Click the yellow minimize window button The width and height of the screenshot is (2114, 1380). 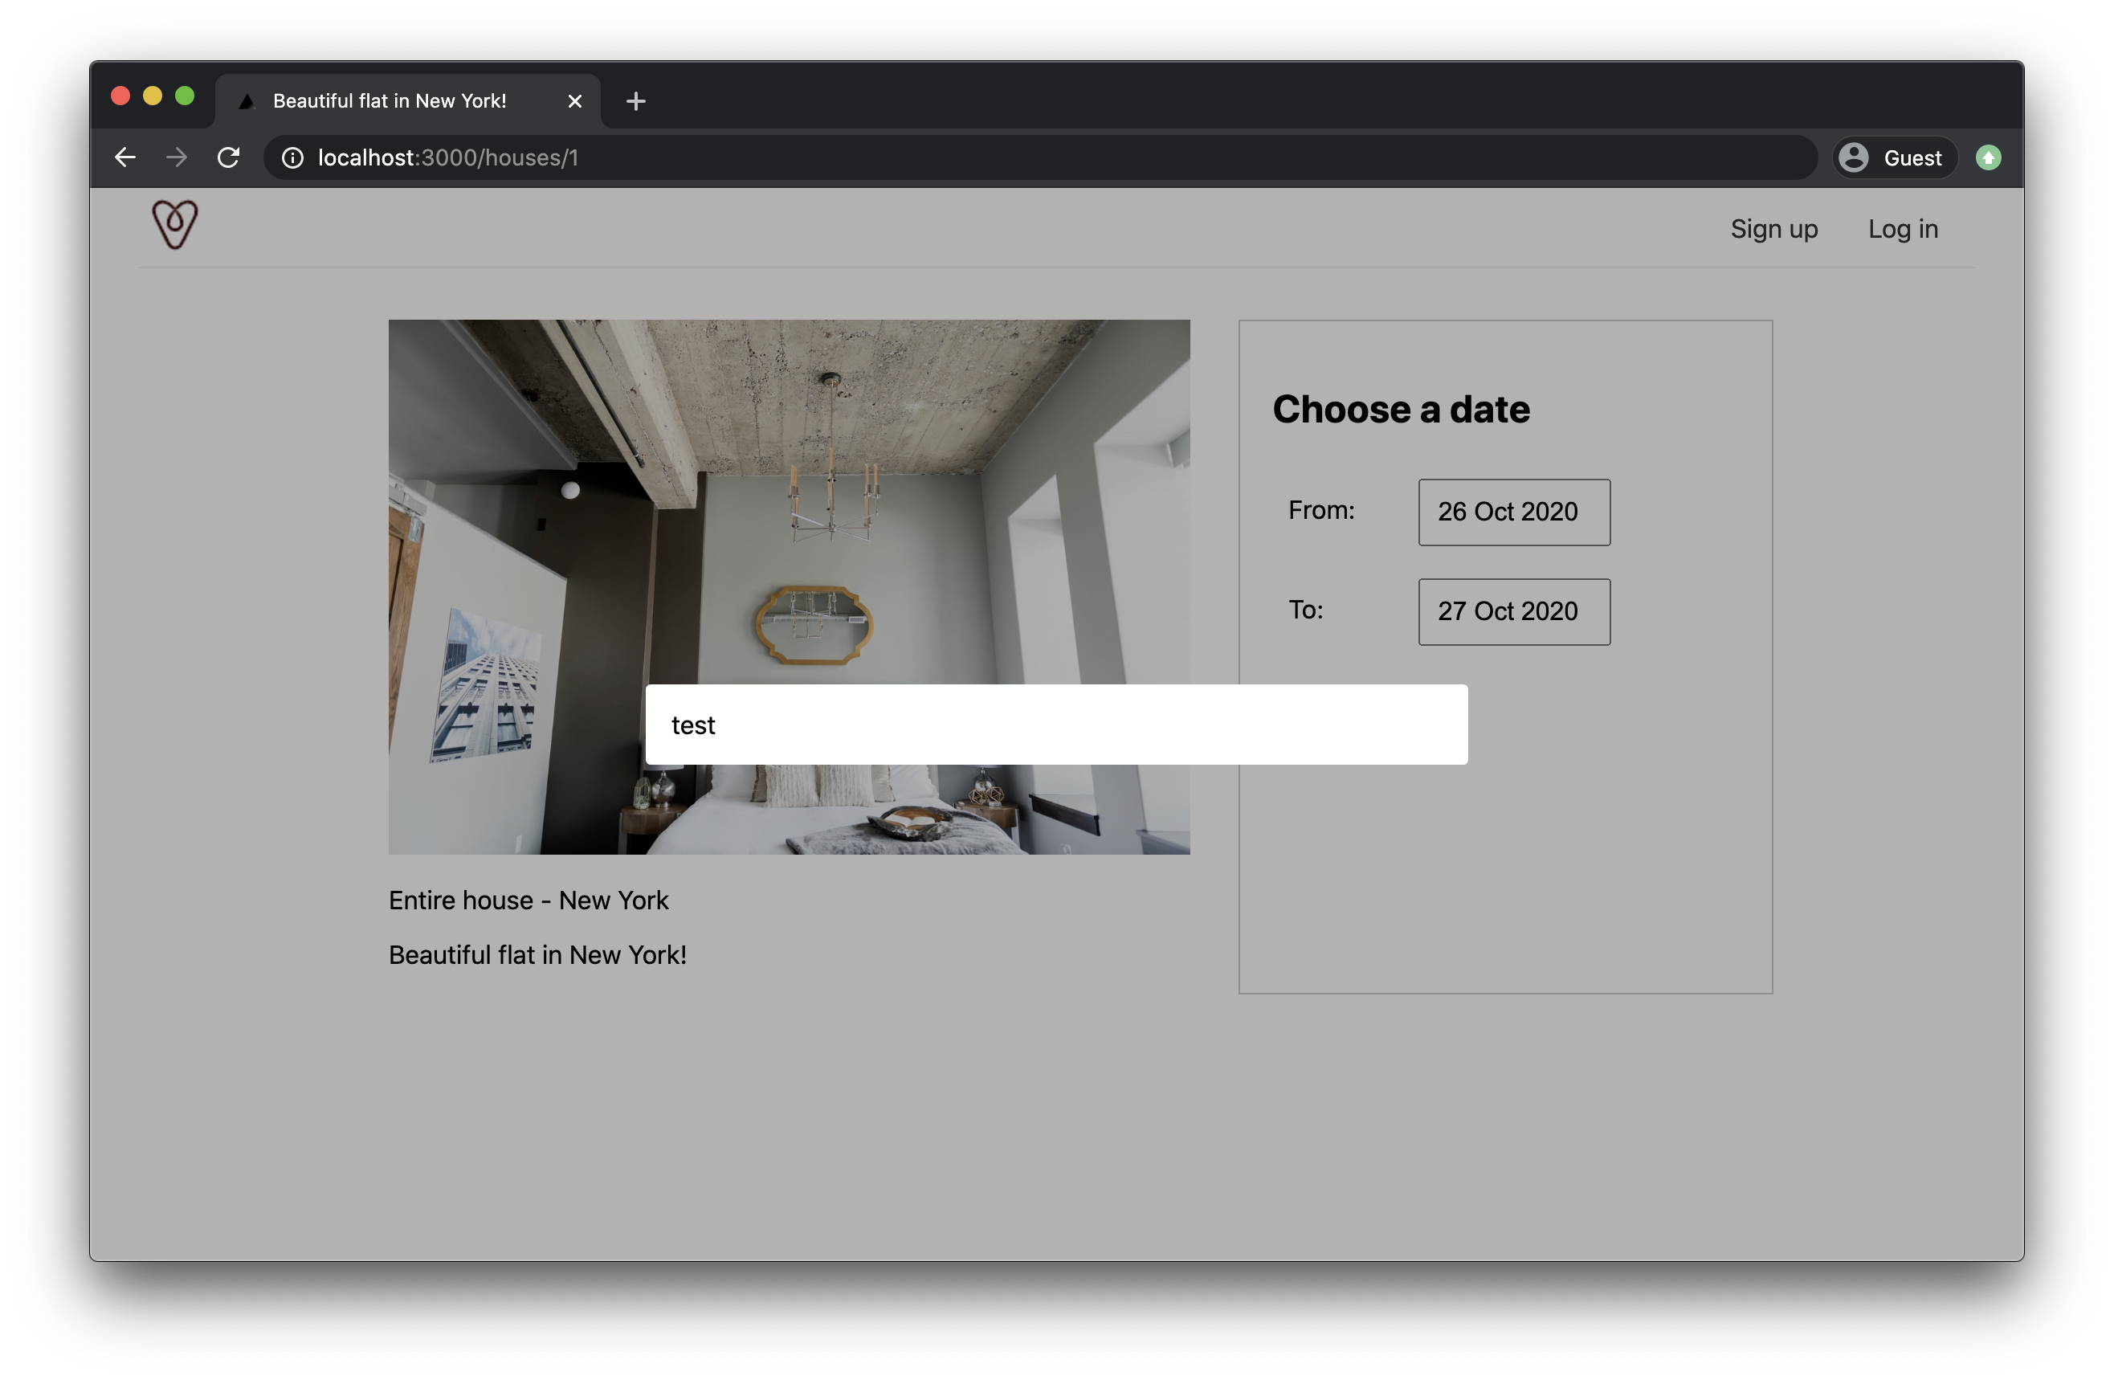153,96
